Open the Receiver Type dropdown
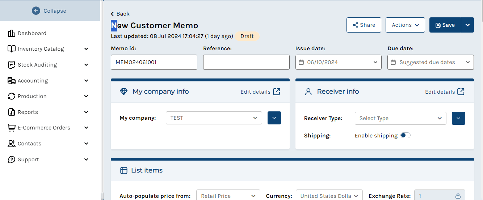Image resolution: width=483 pixels, height=200 pixels. click(x=400, y=118)
